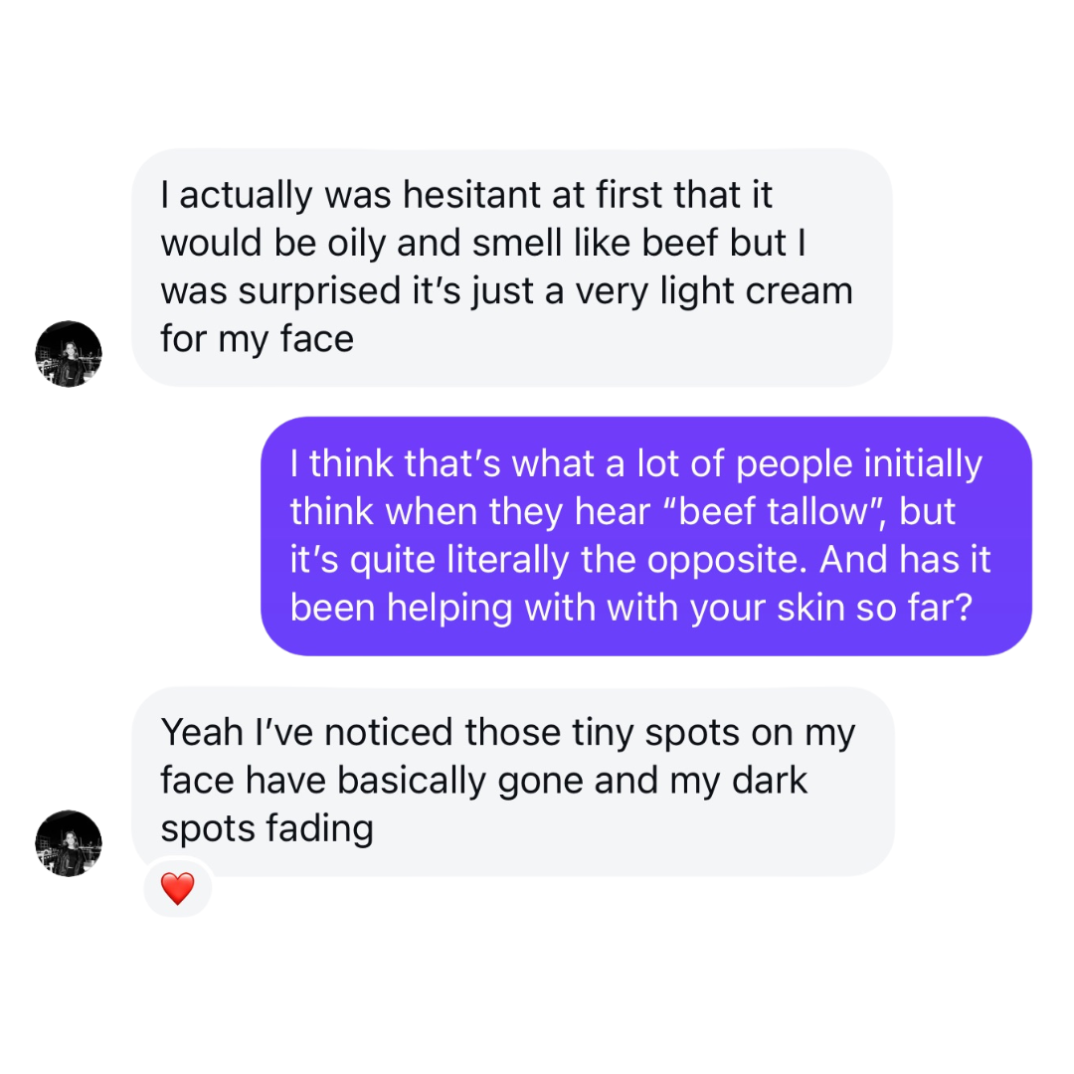Click the line "for my face"
Viewport: 1074px width, 1074px height.
[x=257, y=339]
